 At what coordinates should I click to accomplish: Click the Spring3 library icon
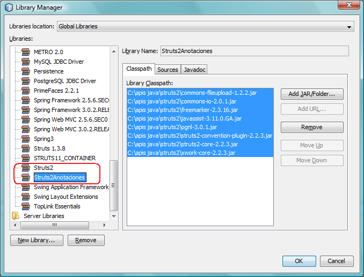pos(26,139)
